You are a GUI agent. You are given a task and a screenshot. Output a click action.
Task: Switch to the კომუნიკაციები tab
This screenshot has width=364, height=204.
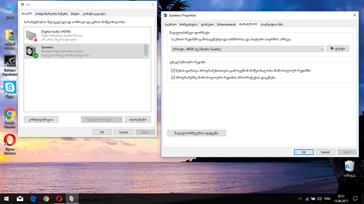click(94, 14)
